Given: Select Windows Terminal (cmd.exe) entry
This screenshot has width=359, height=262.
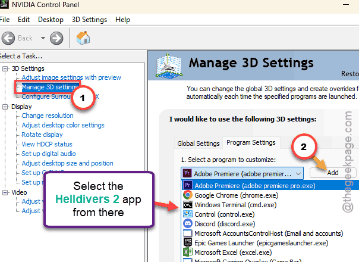Looking at the screenshot, I should click(x=270, y=205).
